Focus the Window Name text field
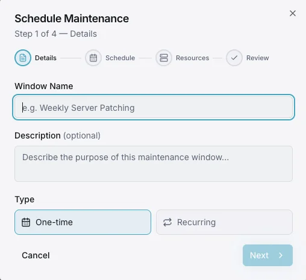 [154, 107]
